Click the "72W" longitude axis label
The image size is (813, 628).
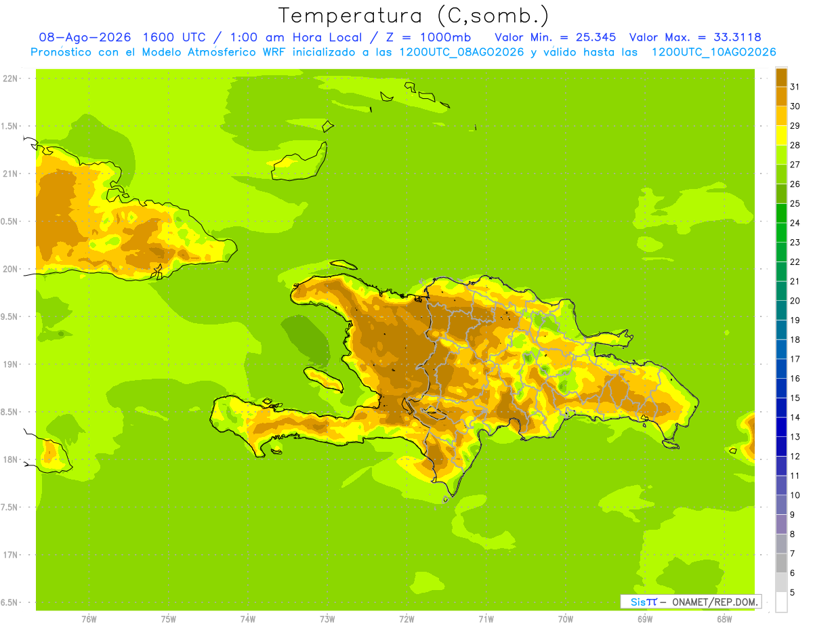tap(406, 619)
